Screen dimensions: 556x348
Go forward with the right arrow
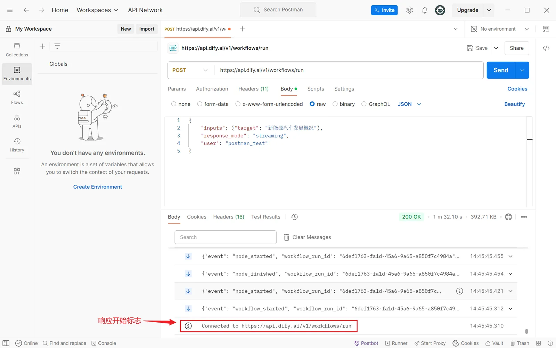pos(41,10)
